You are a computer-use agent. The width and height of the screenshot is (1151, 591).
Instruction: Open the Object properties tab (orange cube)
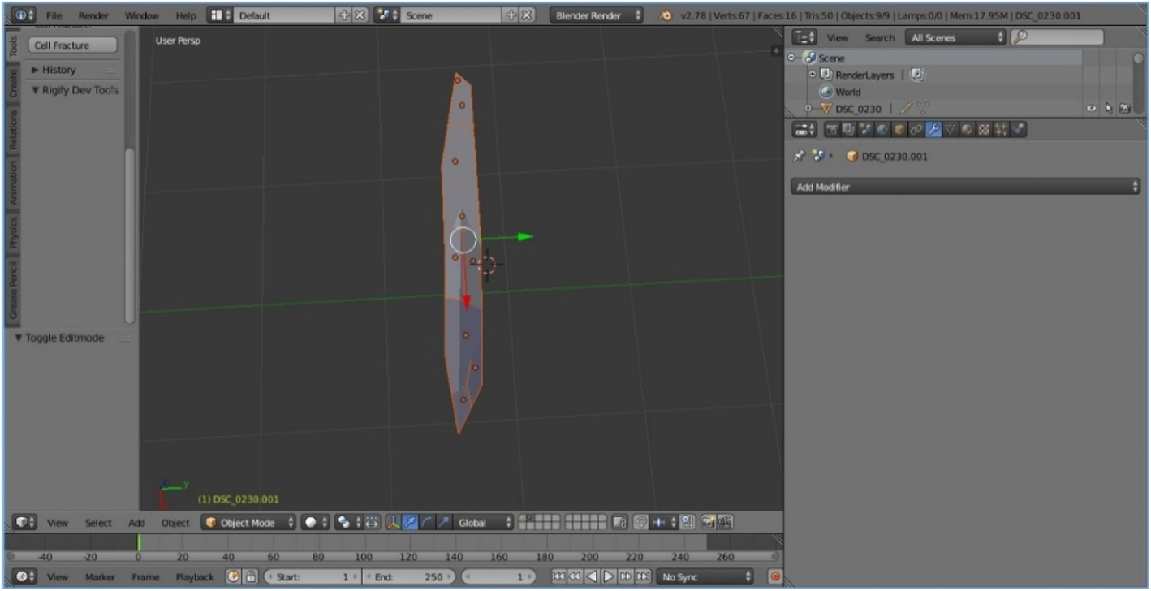[899, 130]
